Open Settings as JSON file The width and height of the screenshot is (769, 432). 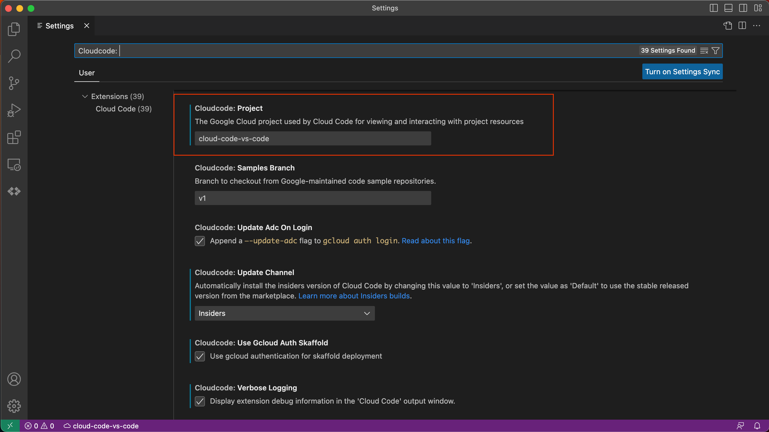pos(728,26)
